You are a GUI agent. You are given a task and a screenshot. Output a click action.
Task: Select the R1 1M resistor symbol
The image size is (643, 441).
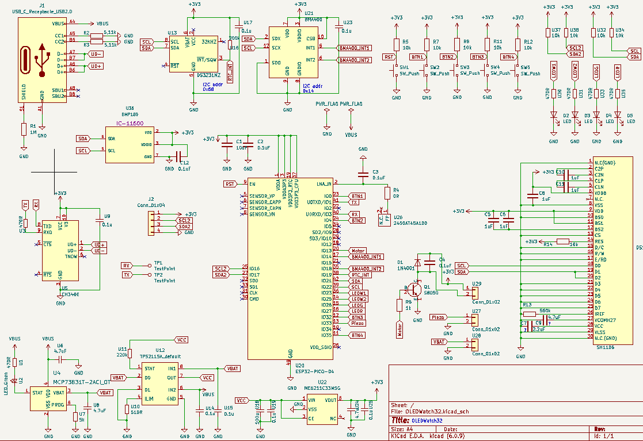pos(24,129)
